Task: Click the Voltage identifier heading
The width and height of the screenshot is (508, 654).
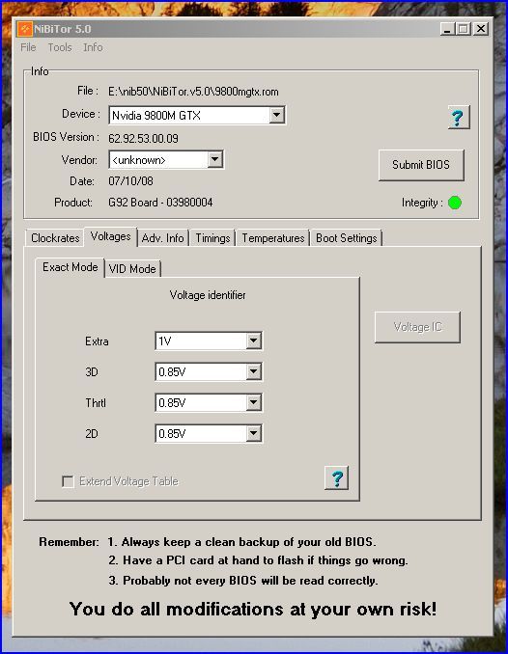Action: click(x=208, y=295)
